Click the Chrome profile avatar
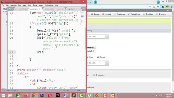The height and width of the screenshot is (98, 174). tap(167, 7)
